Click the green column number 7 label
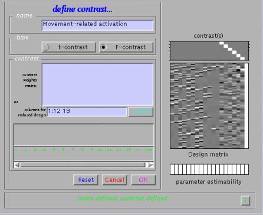Screen dimensions: 263x215 tap(73, 150)
